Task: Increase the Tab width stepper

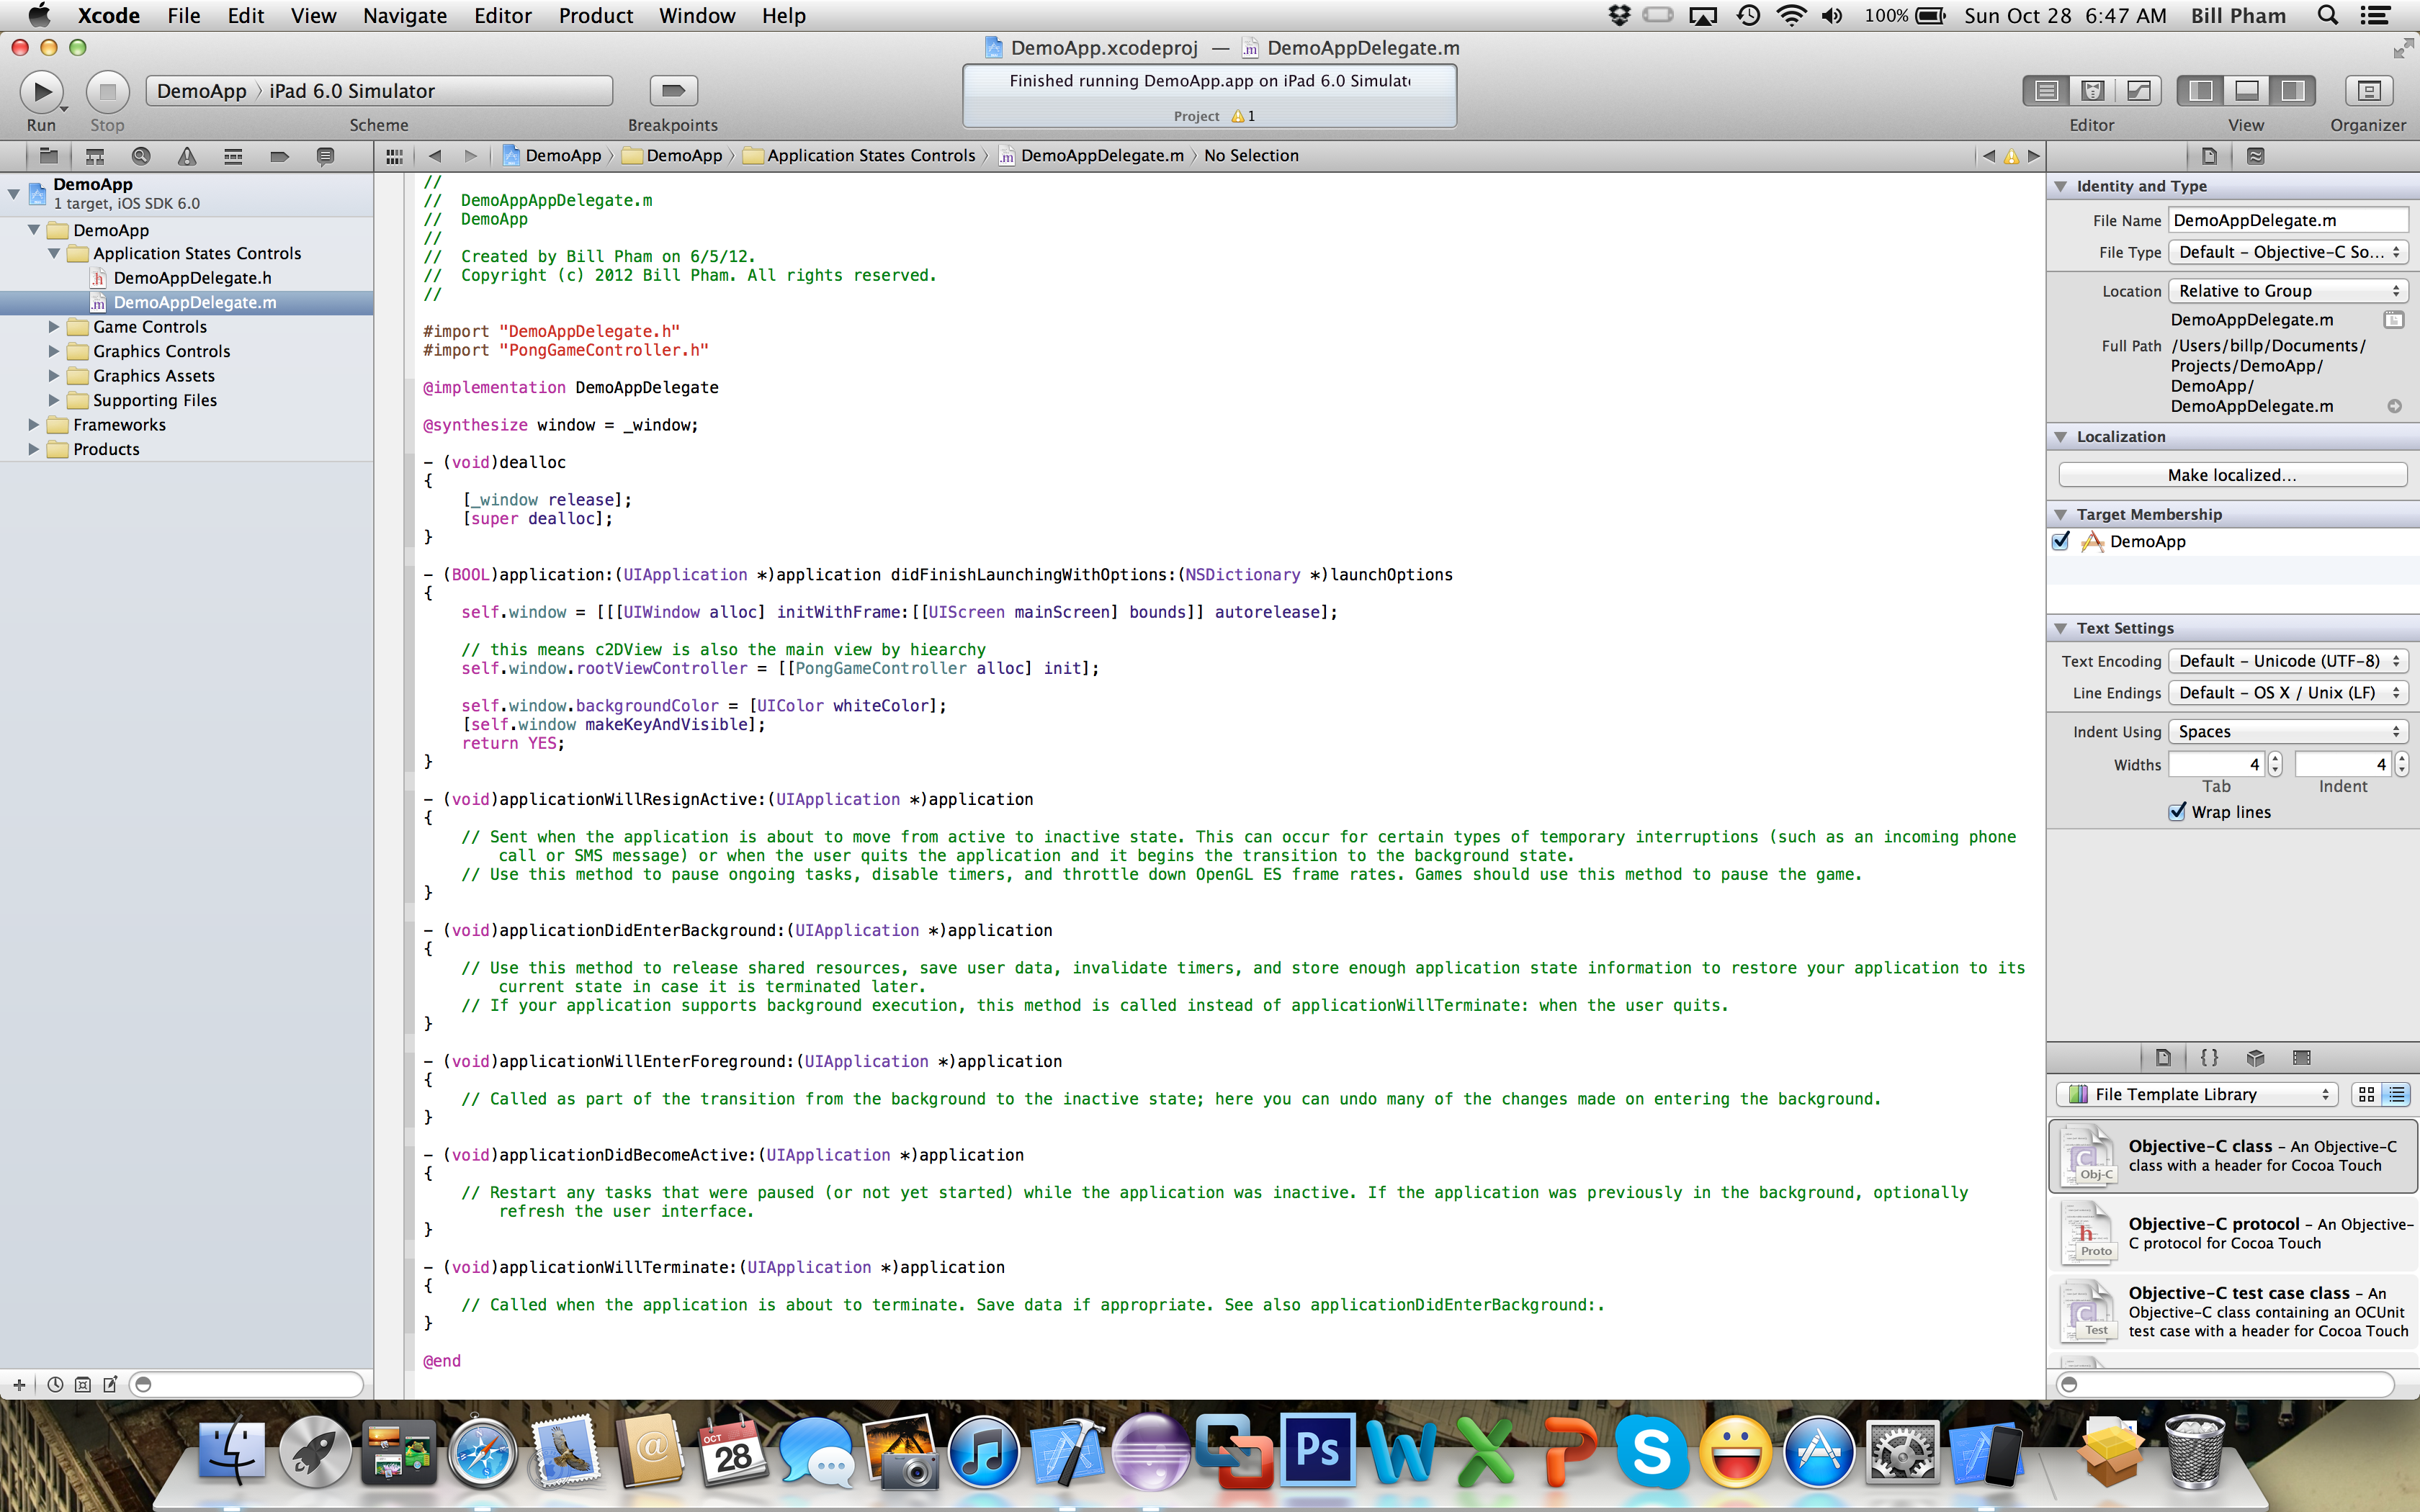Action: point(2275,759)
